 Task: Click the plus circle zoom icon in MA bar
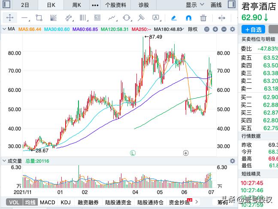tap(215, 29)
